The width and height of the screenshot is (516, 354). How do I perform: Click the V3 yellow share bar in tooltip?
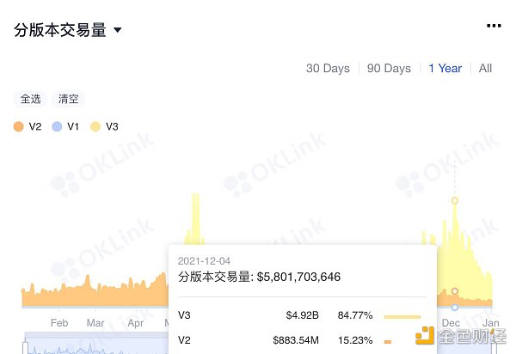click(x=402, y=317)
